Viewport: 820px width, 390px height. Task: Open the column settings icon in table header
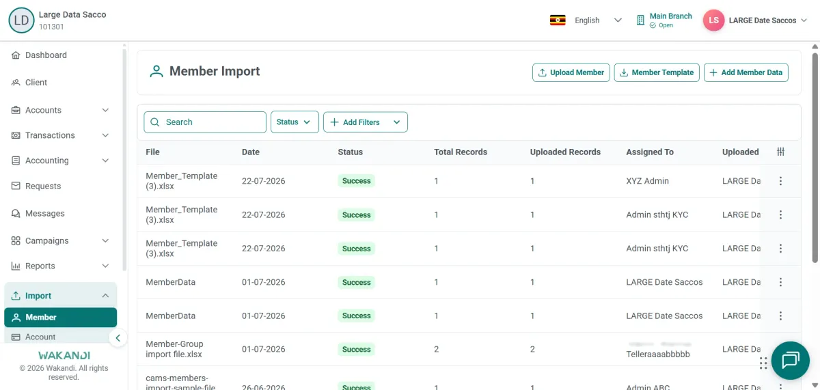pos(780,152)
